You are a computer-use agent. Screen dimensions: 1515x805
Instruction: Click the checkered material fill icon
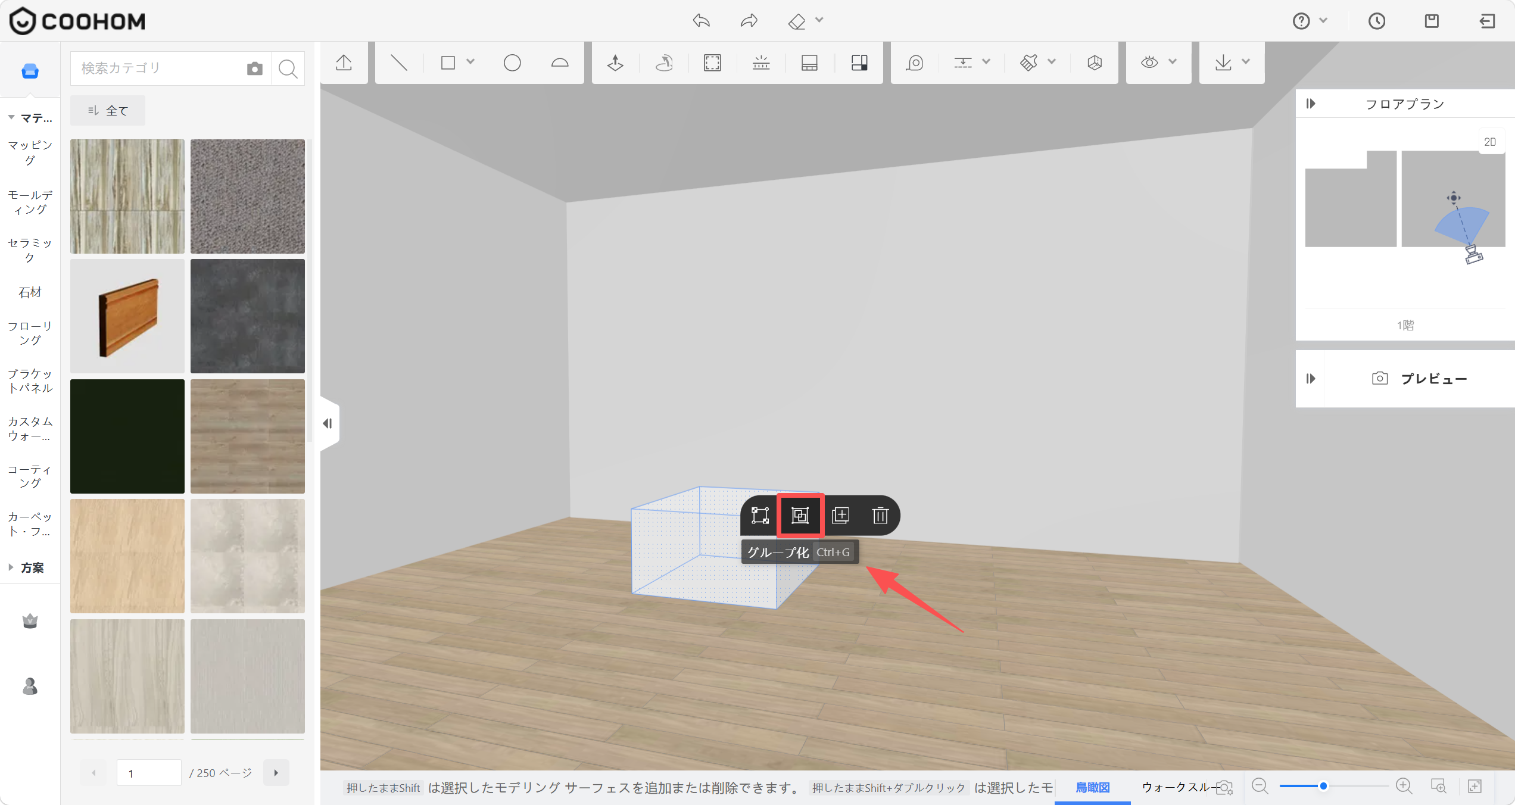pyautogui.click(x=859, y=63)
